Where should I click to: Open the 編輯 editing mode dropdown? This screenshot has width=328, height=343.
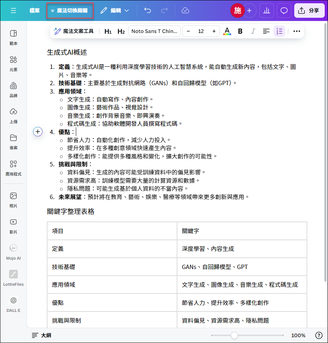[115, 11]
